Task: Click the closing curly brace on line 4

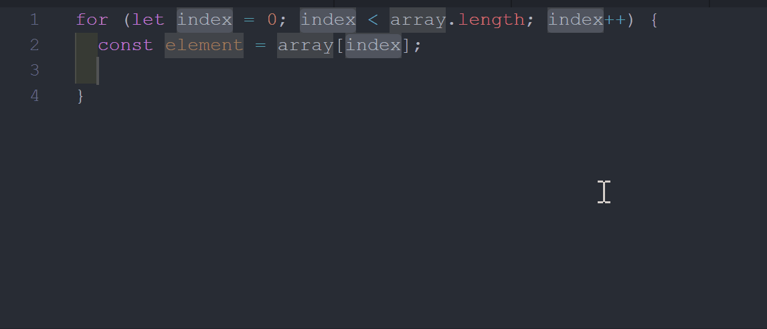Action: coord(81,97)
